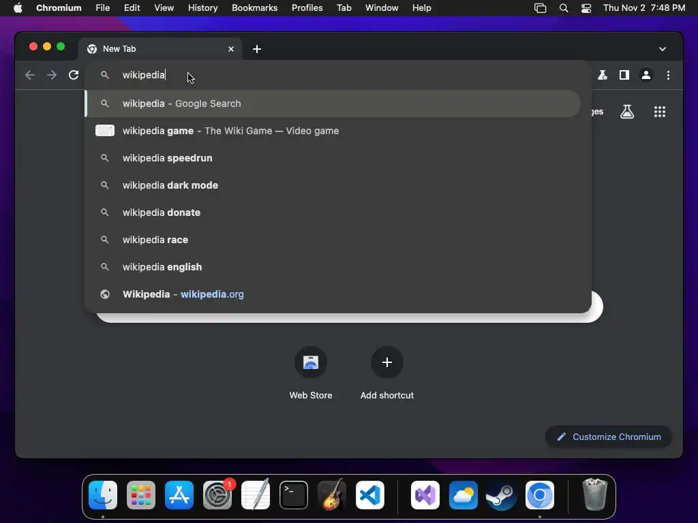Open Visual Studio from the dock

[x=425, y=495]
